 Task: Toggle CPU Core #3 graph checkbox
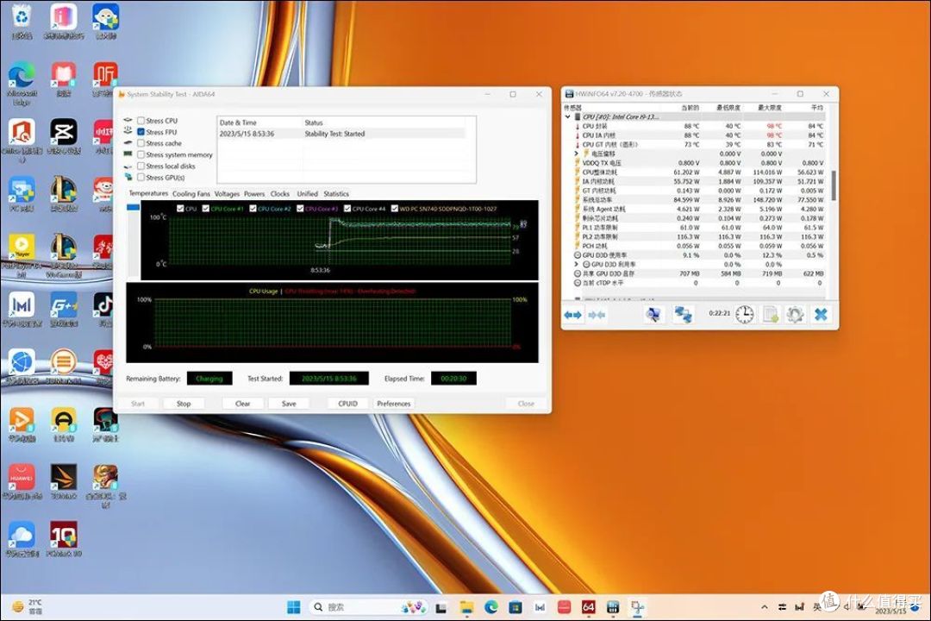pyautogui.click(x=301, y=209)
